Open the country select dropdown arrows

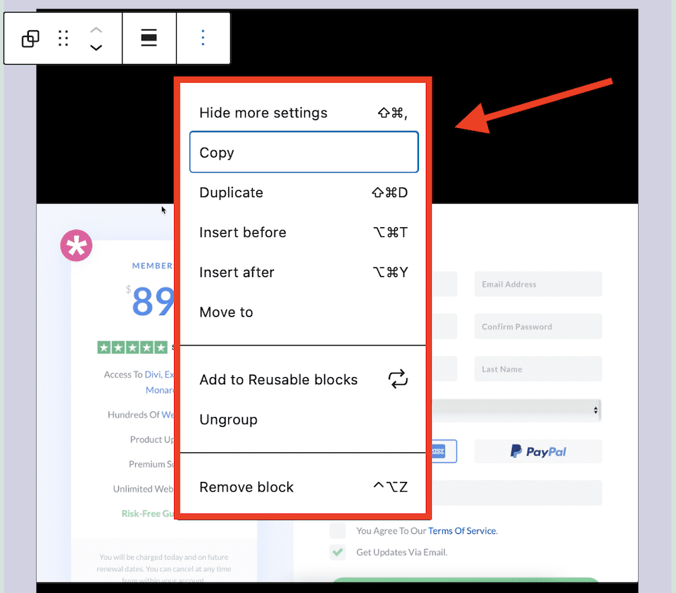click(x=596, y=410)
